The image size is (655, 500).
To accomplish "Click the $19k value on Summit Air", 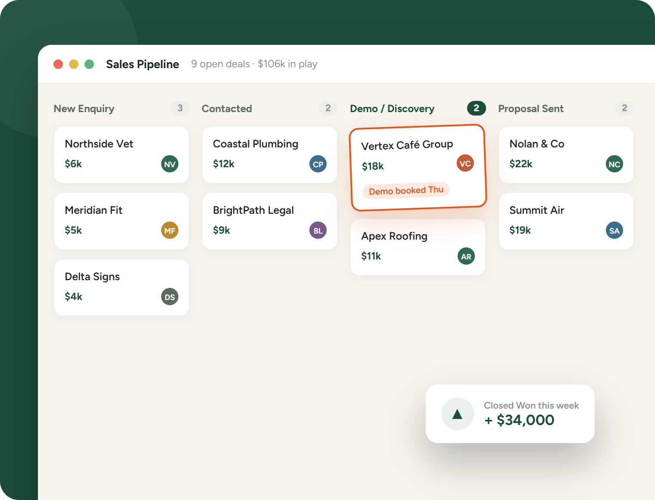I will tap(520, 230).
